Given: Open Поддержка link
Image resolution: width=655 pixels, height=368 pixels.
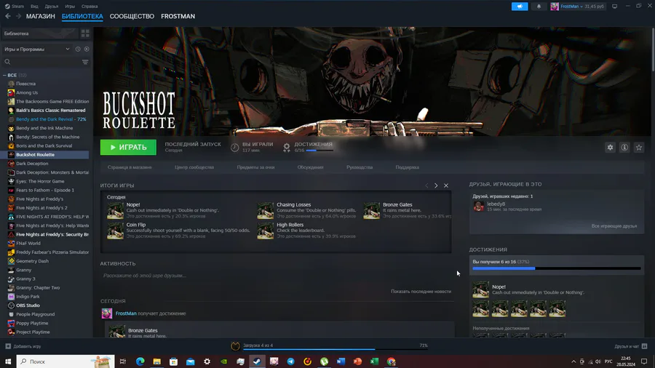Looking at the screenshot, I should 408,167.
